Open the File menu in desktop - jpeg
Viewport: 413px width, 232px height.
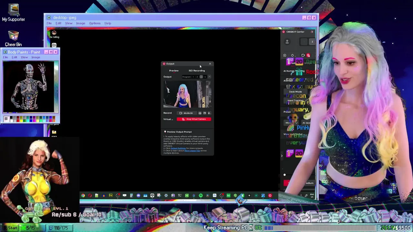49,23
